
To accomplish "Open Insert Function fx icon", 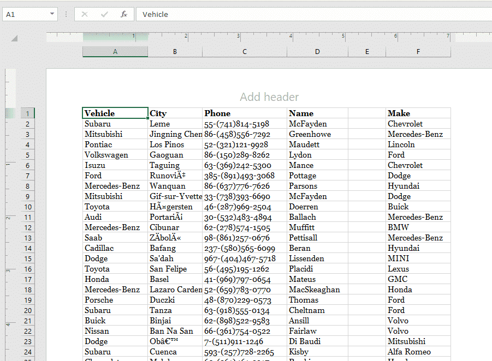I will coord(124,14).
